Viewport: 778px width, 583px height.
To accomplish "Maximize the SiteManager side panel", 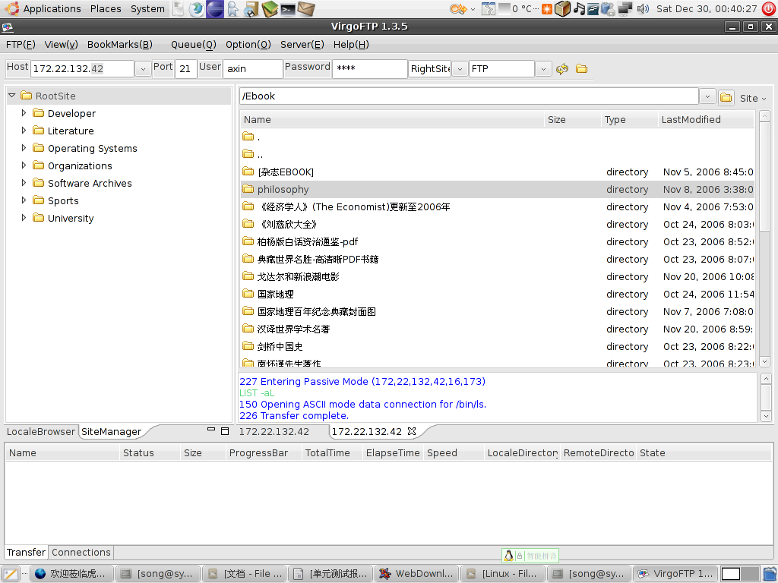I will [x=225, y=431].
